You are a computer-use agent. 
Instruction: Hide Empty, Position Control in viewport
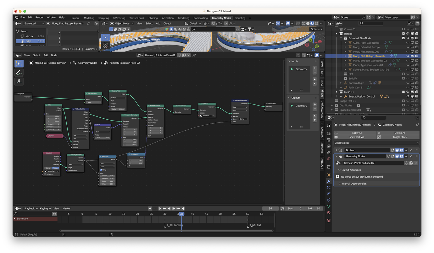click(408, 96)
